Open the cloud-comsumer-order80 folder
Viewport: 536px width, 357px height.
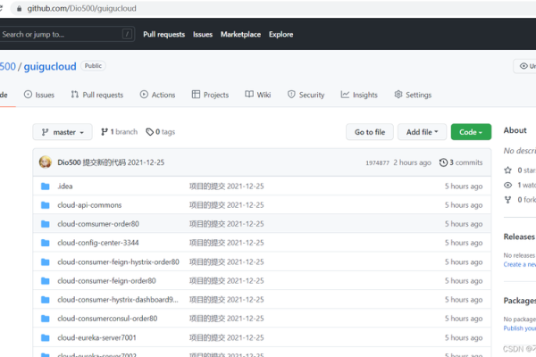coord(98,224)
